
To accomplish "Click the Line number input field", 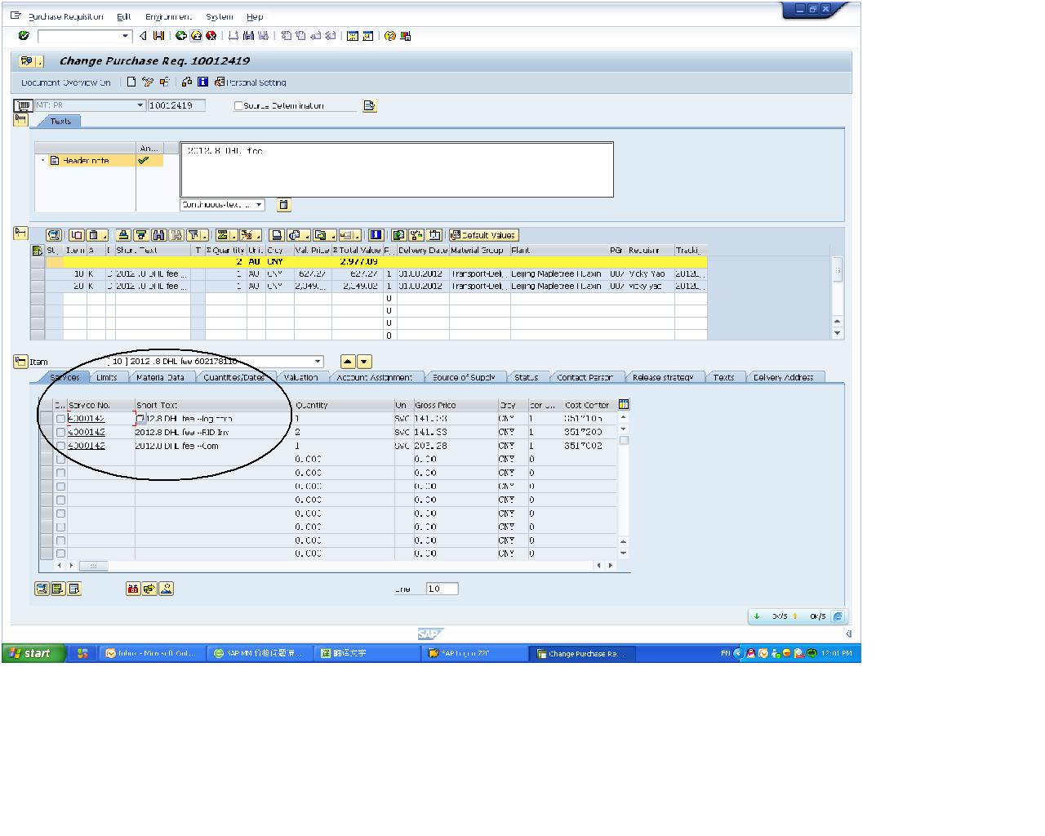I will pos(441,589).
